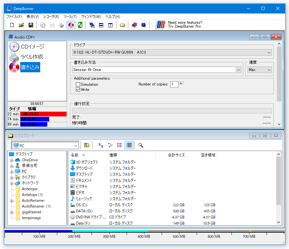
Task: Switch Explorer to small icons view
Action: pos(110,145)
